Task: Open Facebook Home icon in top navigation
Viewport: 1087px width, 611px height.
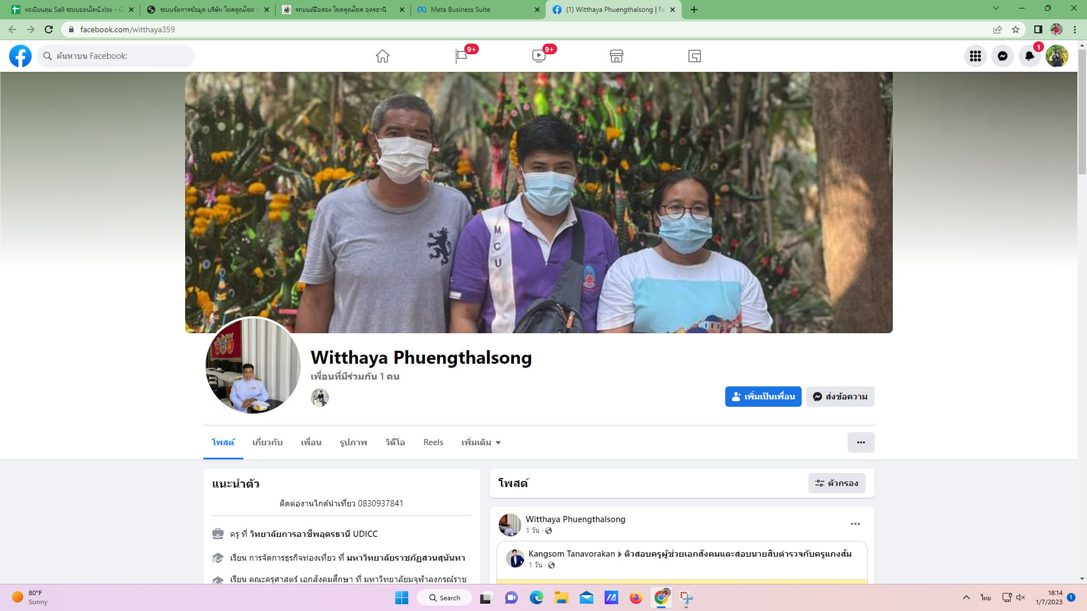Action: tap(383, 56)
